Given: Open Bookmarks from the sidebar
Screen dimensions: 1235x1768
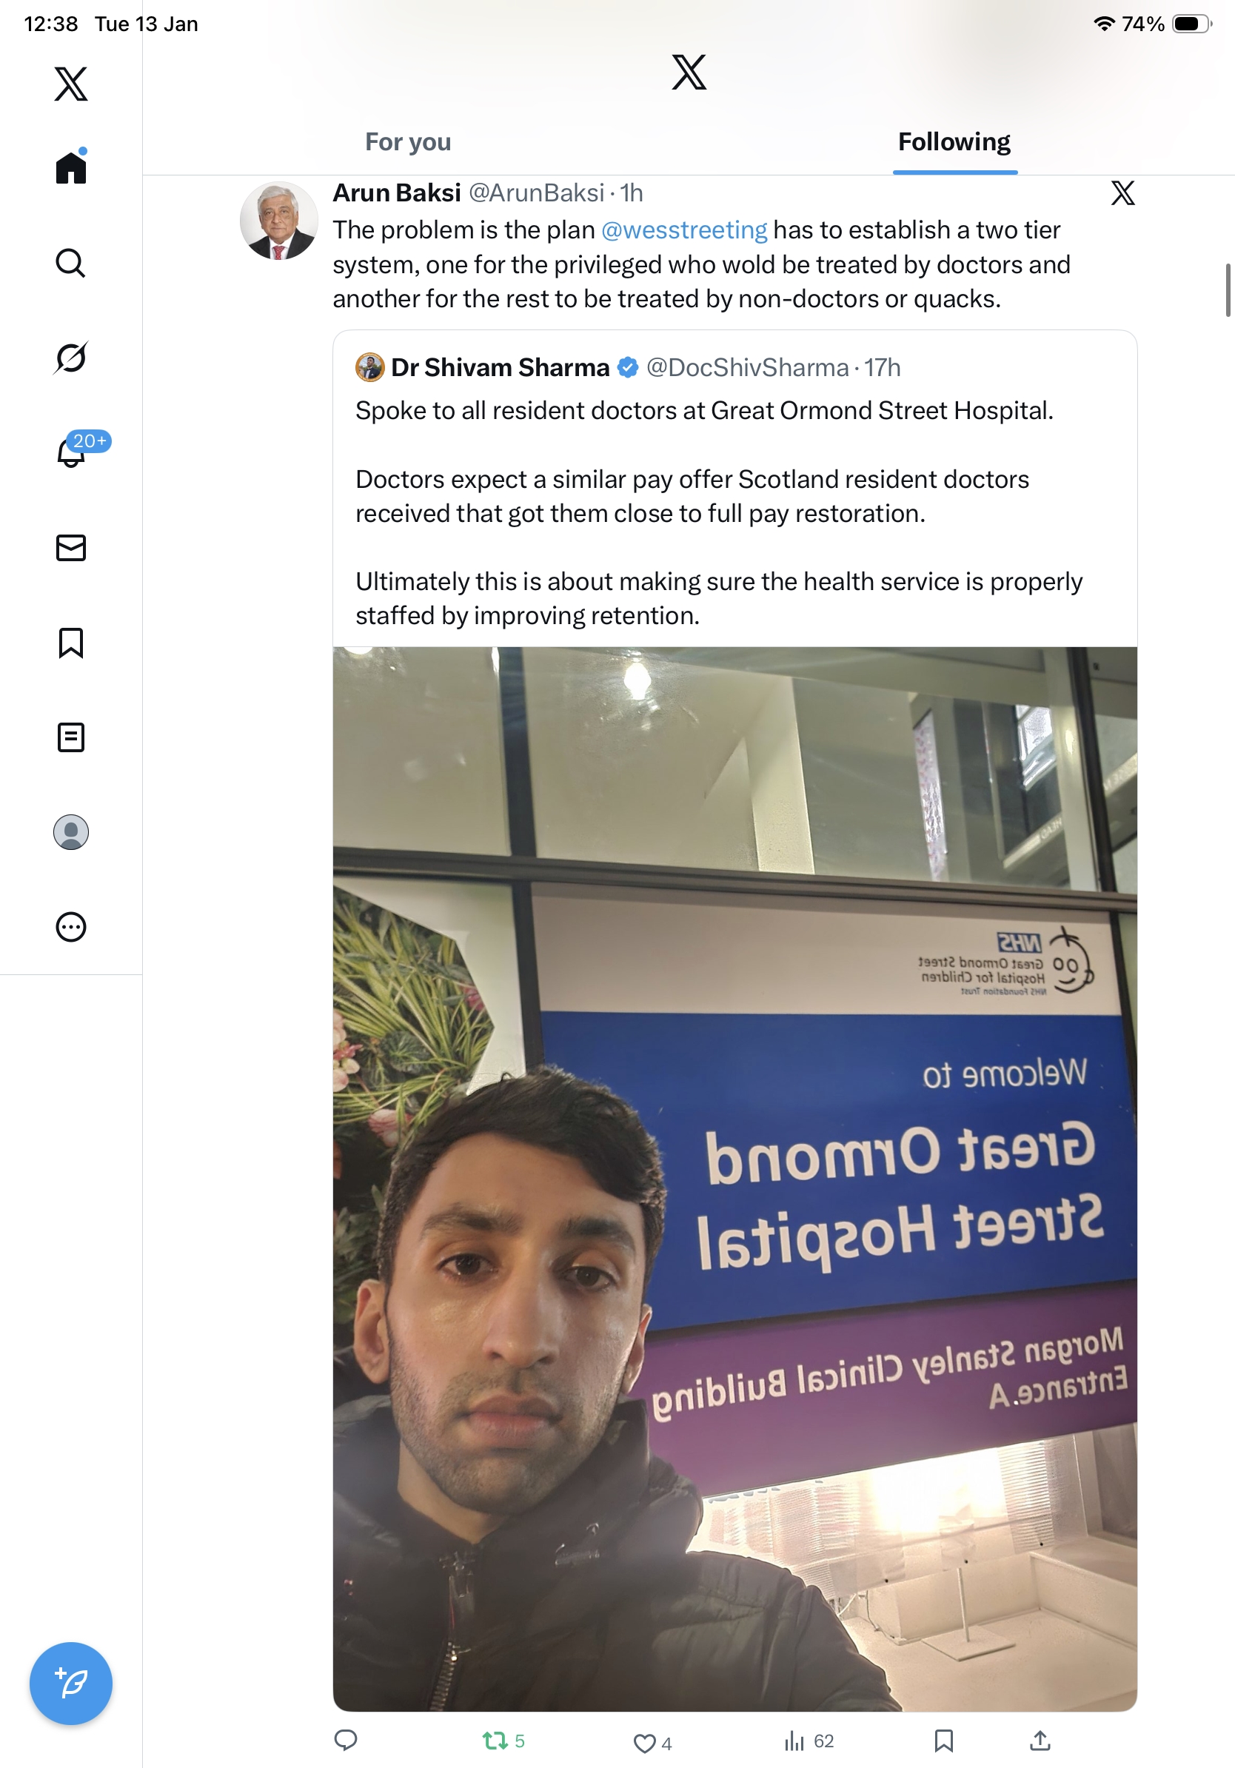Looking at the screenshot, I should (x=71, y=642).
